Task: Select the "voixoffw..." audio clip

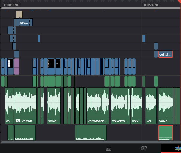Action: 120,105
